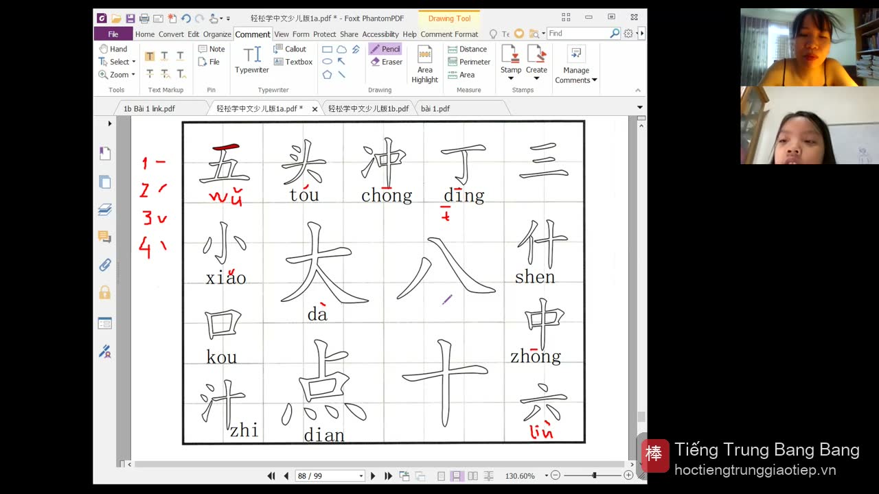Choose the Line drawing tool
The height and width of the screenshot is (494, 879).
point(341,74)
